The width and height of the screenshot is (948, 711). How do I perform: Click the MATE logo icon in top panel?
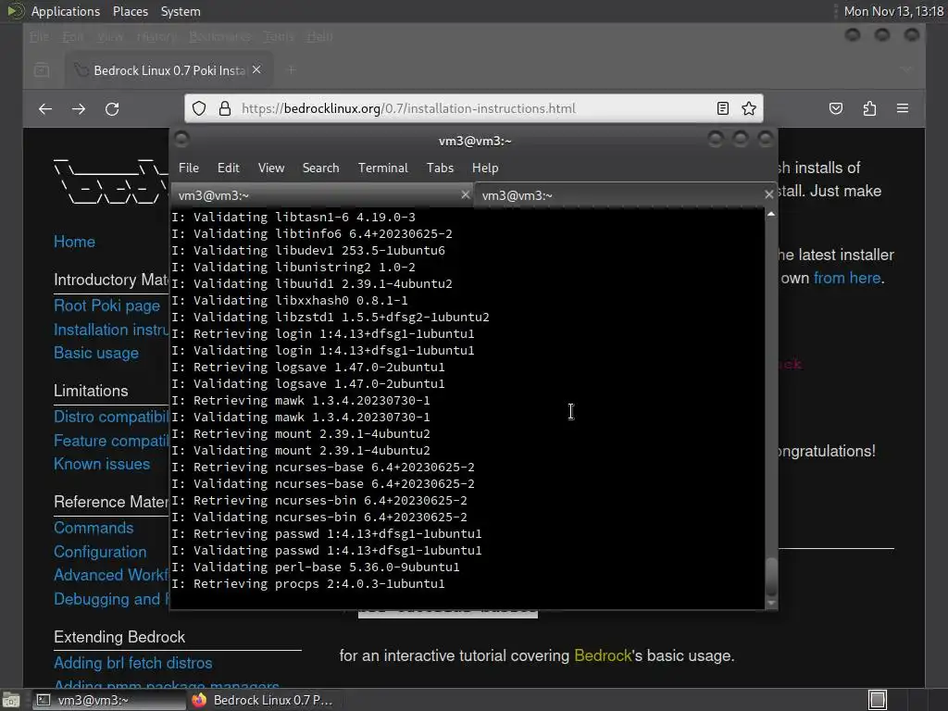click(x=15, y=11)
